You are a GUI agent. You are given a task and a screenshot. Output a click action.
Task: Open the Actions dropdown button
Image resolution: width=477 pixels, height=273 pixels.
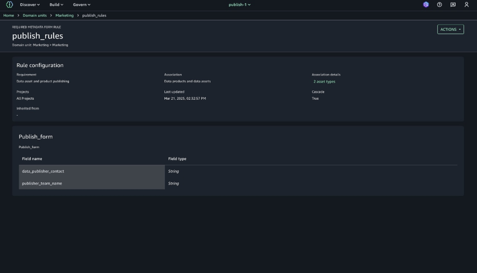click(x=450, y=29)
